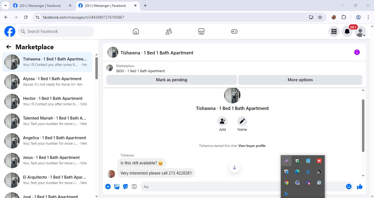View site information icon beside the URL

click(x=38, y=17)
